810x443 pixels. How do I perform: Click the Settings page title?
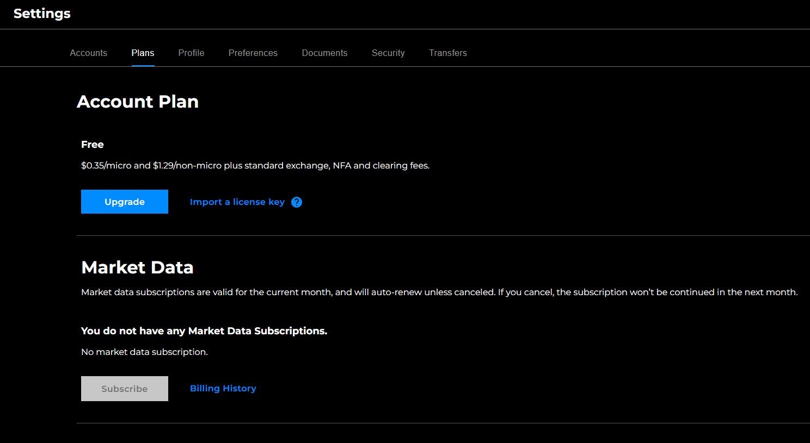pyautogui.click(x=42, y=14)
